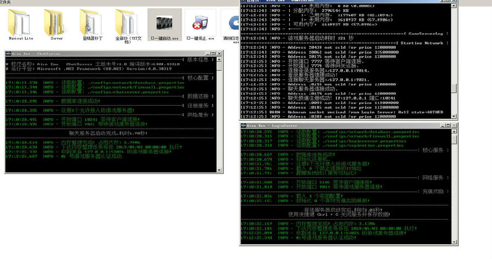
Task: Open the Server folder
Action: click(x=56, y=22)
